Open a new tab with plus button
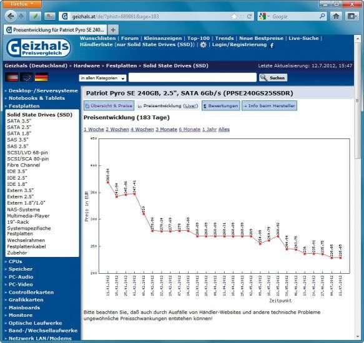Viewport: 364px width, 343px height. pos(113,30)
